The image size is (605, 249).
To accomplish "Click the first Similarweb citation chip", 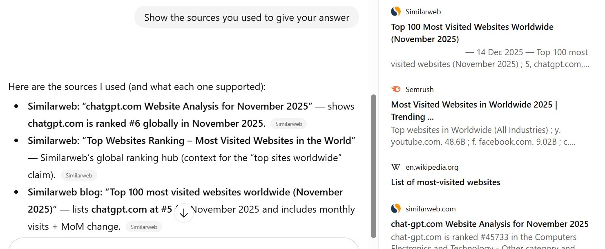I will coord(288,123).
